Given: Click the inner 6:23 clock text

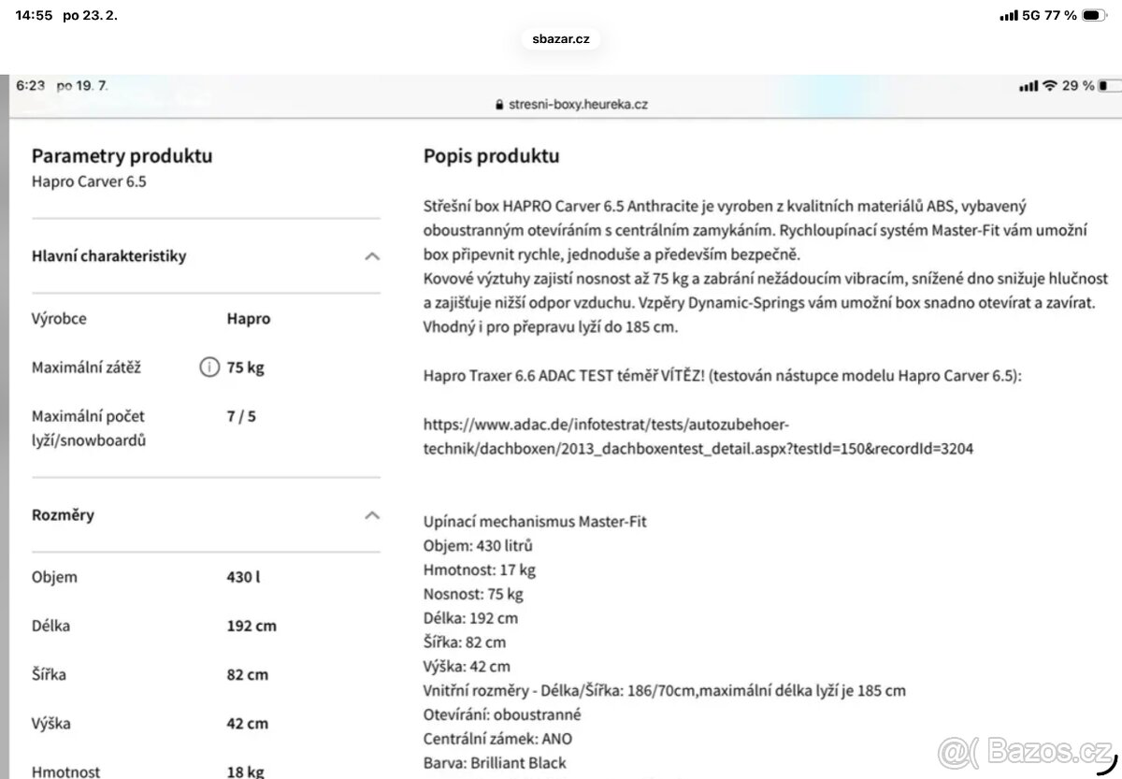Looking at the screenshot, I should [30, 85].
